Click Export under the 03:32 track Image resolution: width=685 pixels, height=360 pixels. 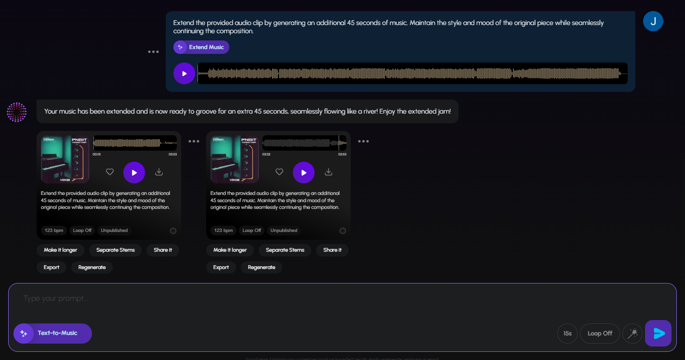pyautogui.click(x=221, y=268)
